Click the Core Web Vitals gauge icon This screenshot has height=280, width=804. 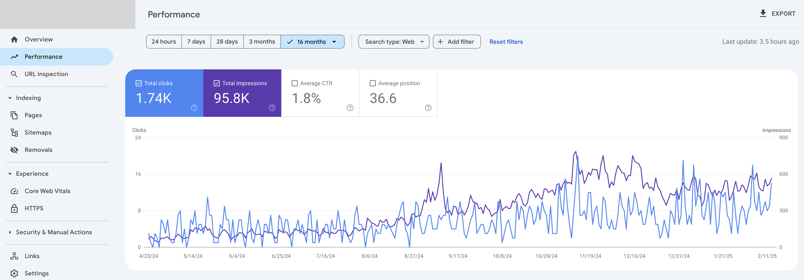tap(14, 191)
